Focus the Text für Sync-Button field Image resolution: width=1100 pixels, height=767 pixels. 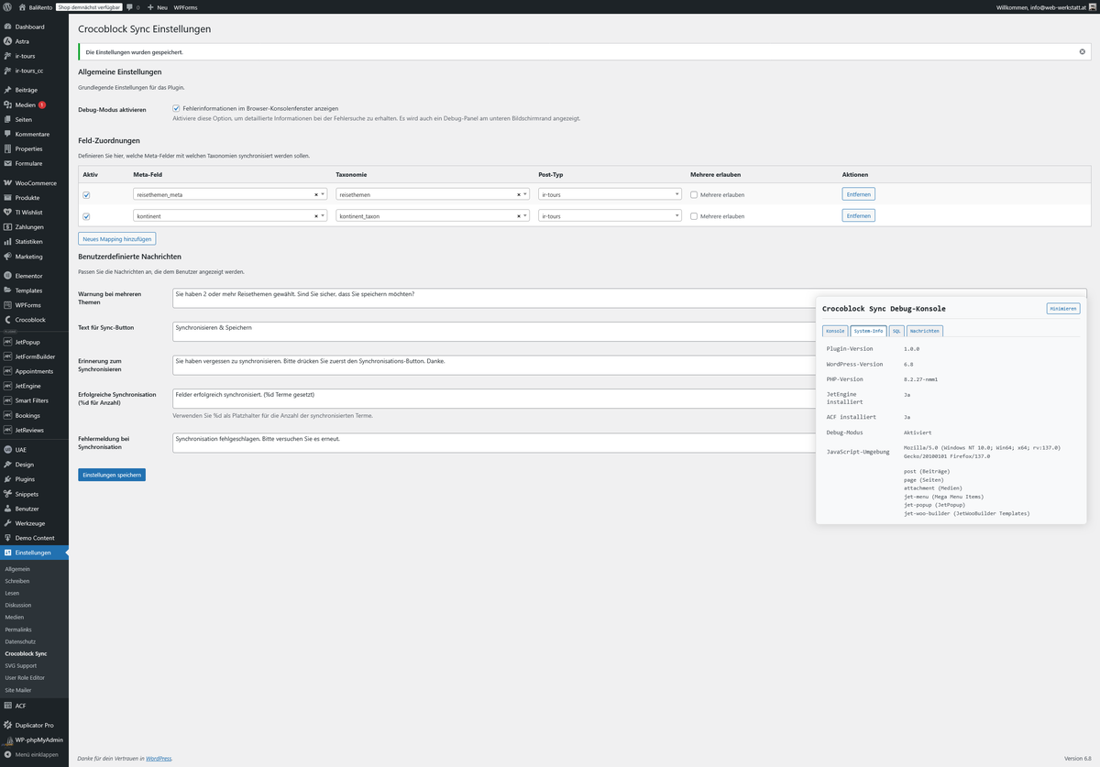click(492, 331)
